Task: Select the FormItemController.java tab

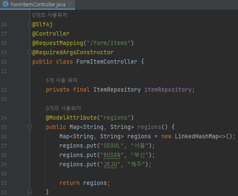Action: 38,5
